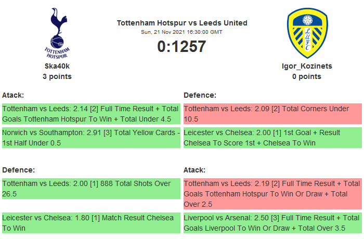Click the match date Sun, 21 Nov 2021

point(182,32)
